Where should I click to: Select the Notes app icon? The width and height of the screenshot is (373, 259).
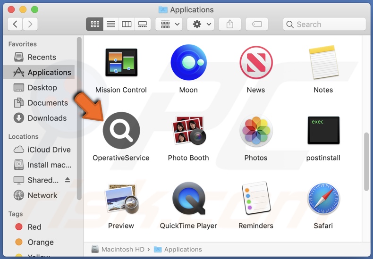[x=323, y=62]
